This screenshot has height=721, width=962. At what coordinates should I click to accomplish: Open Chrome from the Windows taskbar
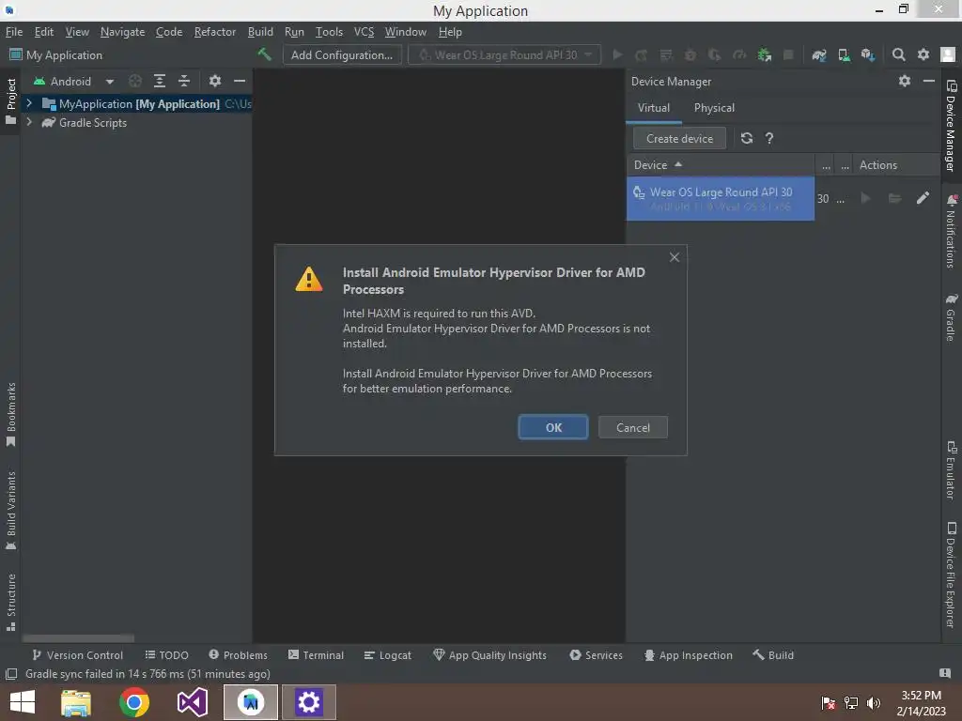point(133,702)
